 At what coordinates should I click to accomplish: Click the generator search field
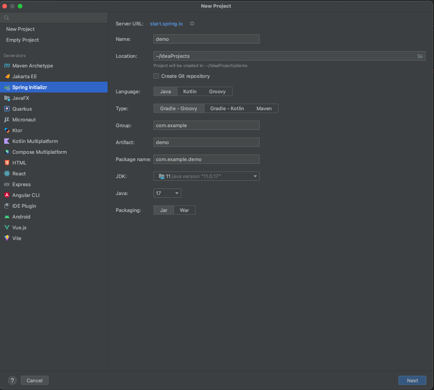[x=54, y=18]
